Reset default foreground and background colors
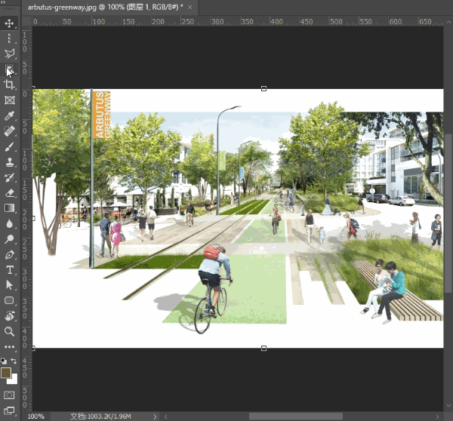The height and width of the screenshot is (421, 453). click(4, 361)
